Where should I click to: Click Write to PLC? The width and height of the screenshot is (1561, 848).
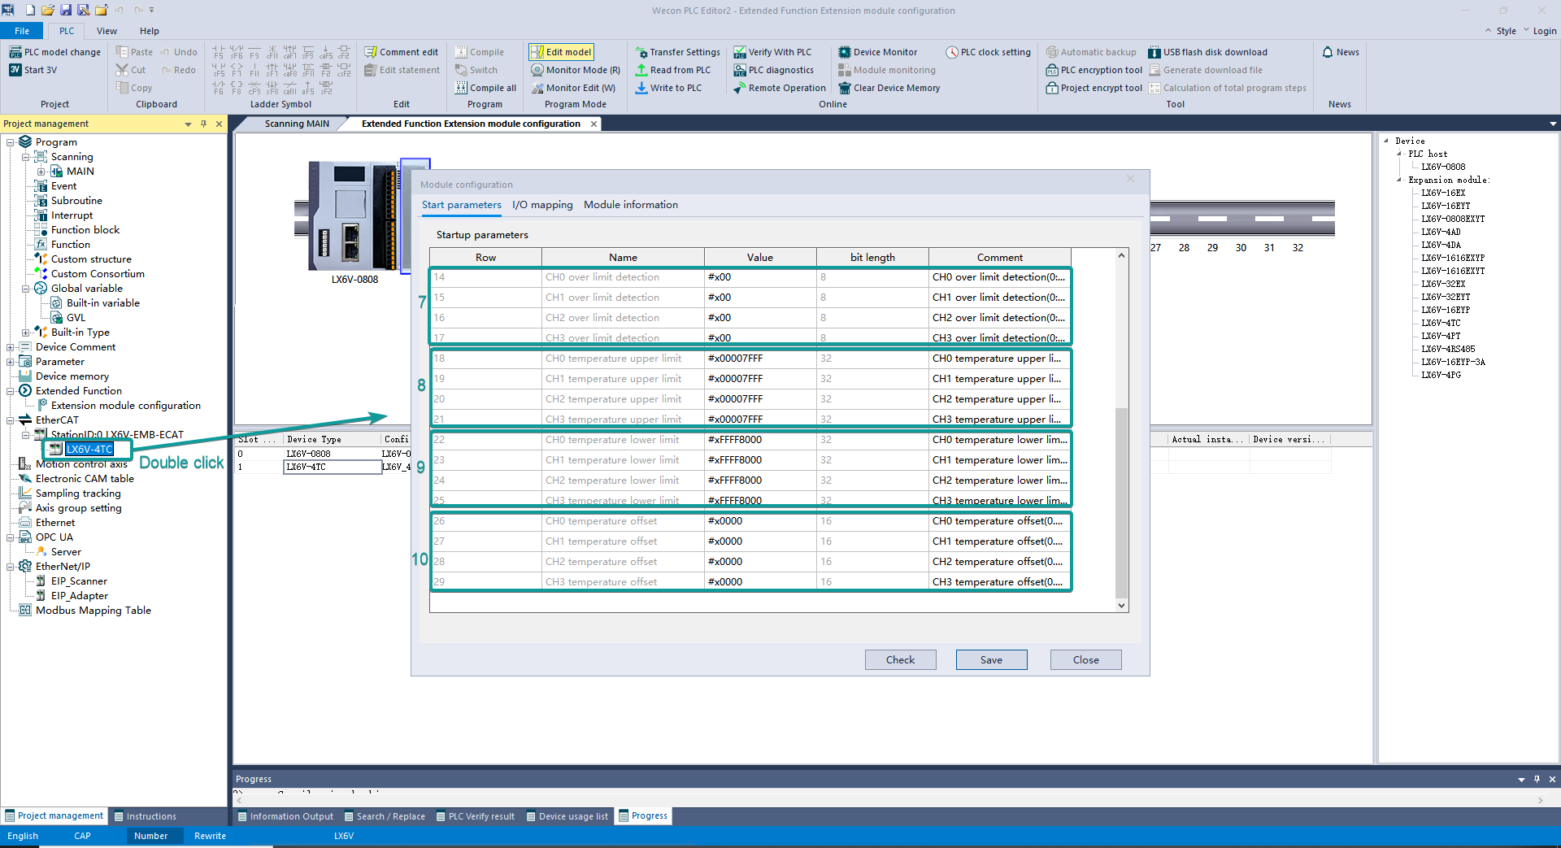point(668,88)
